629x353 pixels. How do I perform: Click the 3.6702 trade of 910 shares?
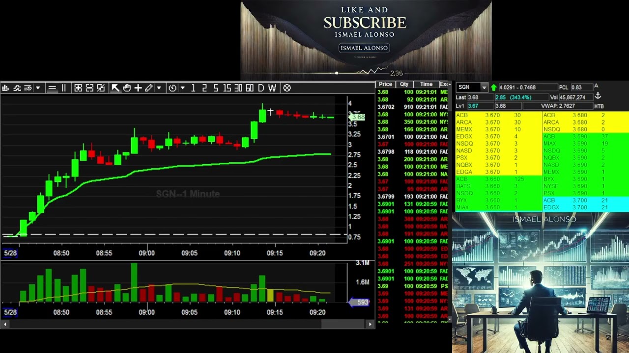413,107
